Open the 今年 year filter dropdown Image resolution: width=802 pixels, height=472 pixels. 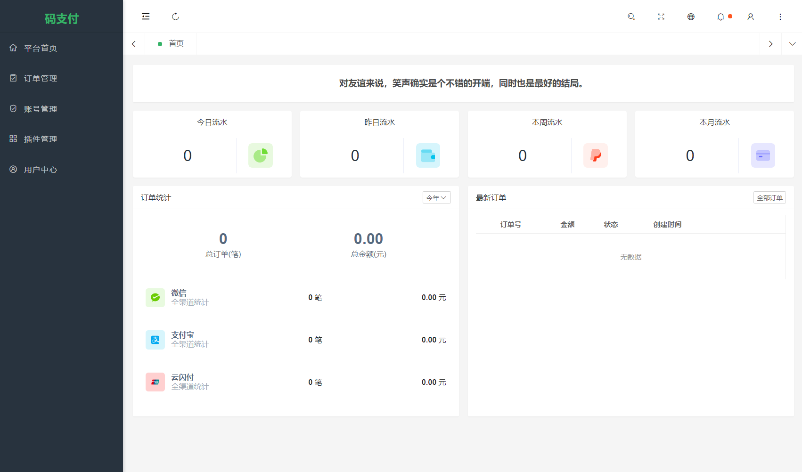[436, 197]
